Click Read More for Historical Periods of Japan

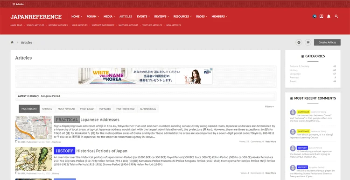pos(271,173)
